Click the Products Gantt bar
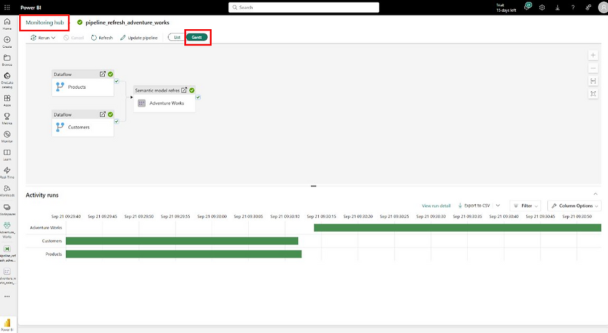The width and height of the screenshot is (608, 333). 184,254
